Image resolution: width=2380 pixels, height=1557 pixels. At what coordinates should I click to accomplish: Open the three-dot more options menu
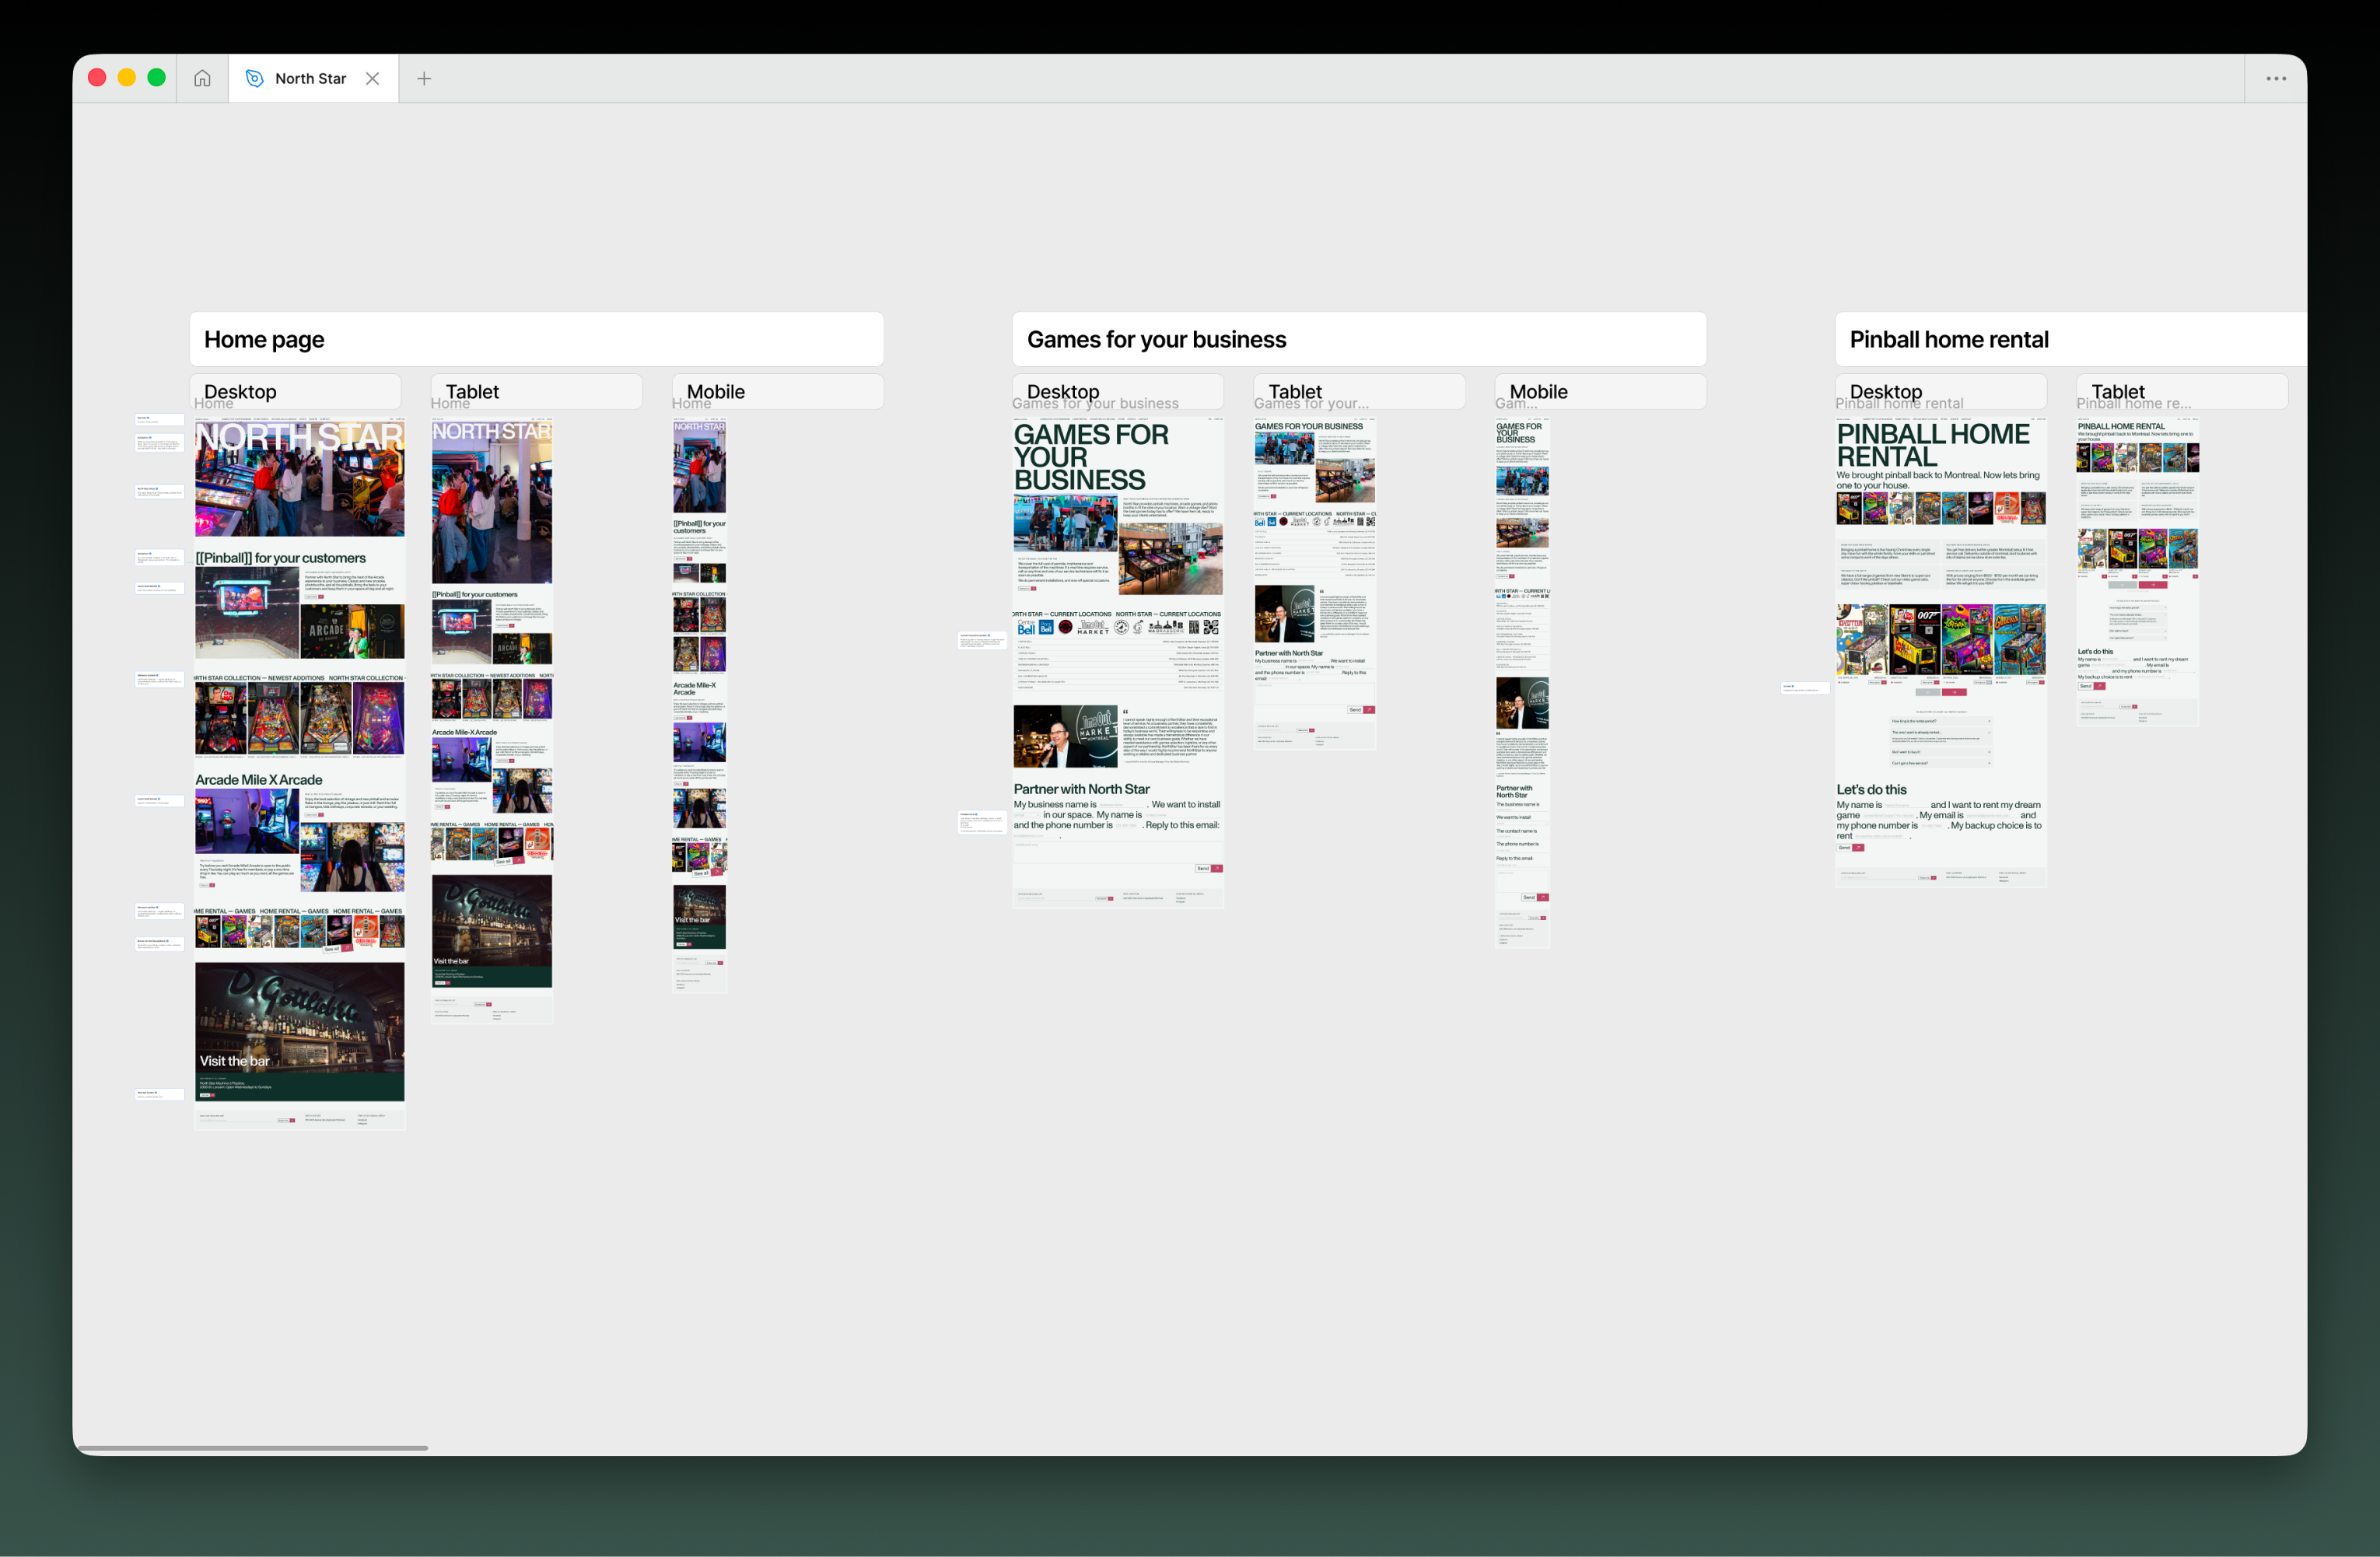pos(2275,78)
